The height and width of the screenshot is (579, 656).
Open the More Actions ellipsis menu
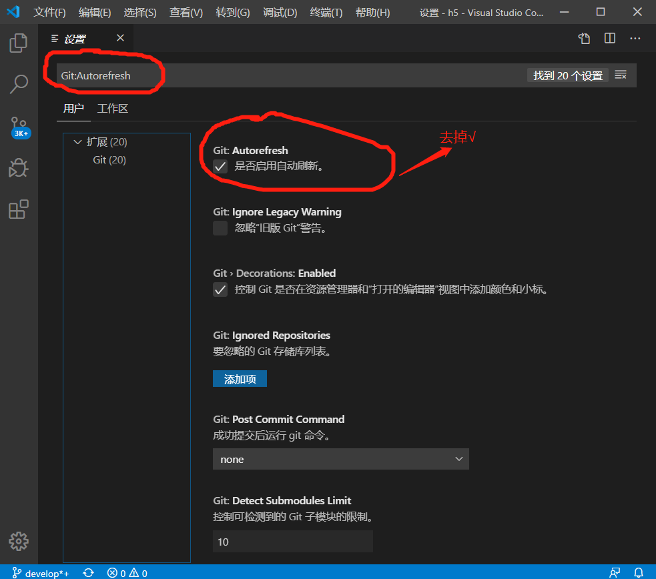point(635,39)
